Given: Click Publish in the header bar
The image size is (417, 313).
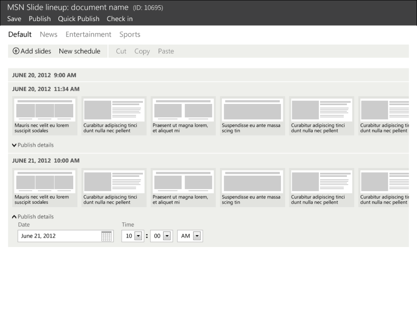Looking at the screenshot, I should pyautogui.click(x=39, y=19).
